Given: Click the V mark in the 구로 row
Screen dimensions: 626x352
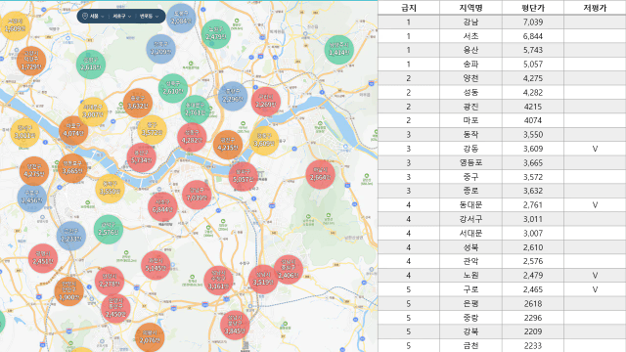Looking at the screenshot, I should (595, 289).
